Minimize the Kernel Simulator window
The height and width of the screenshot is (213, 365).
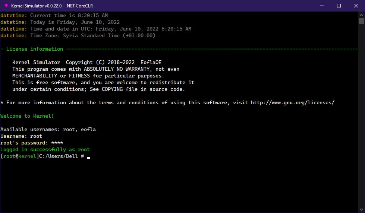pyautogui.click(x=322, y=6)
